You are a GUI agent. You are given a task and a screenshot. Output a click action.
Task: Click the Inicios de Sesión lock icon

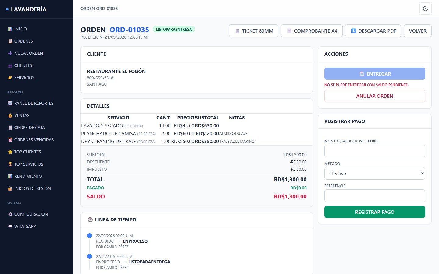tap(10, 188)
